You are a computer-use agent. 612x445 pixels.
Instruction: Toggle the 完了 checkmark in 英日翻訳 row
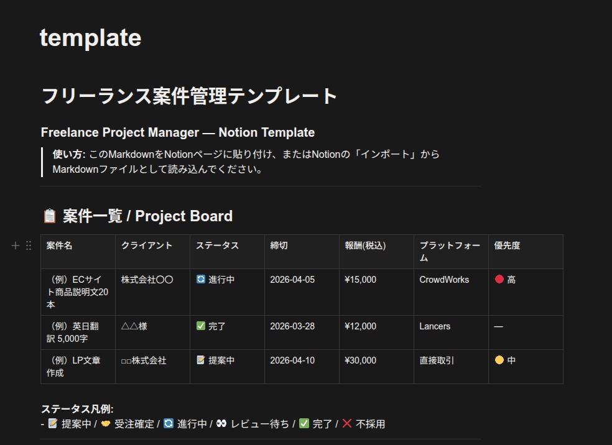(x=200, y=326)
